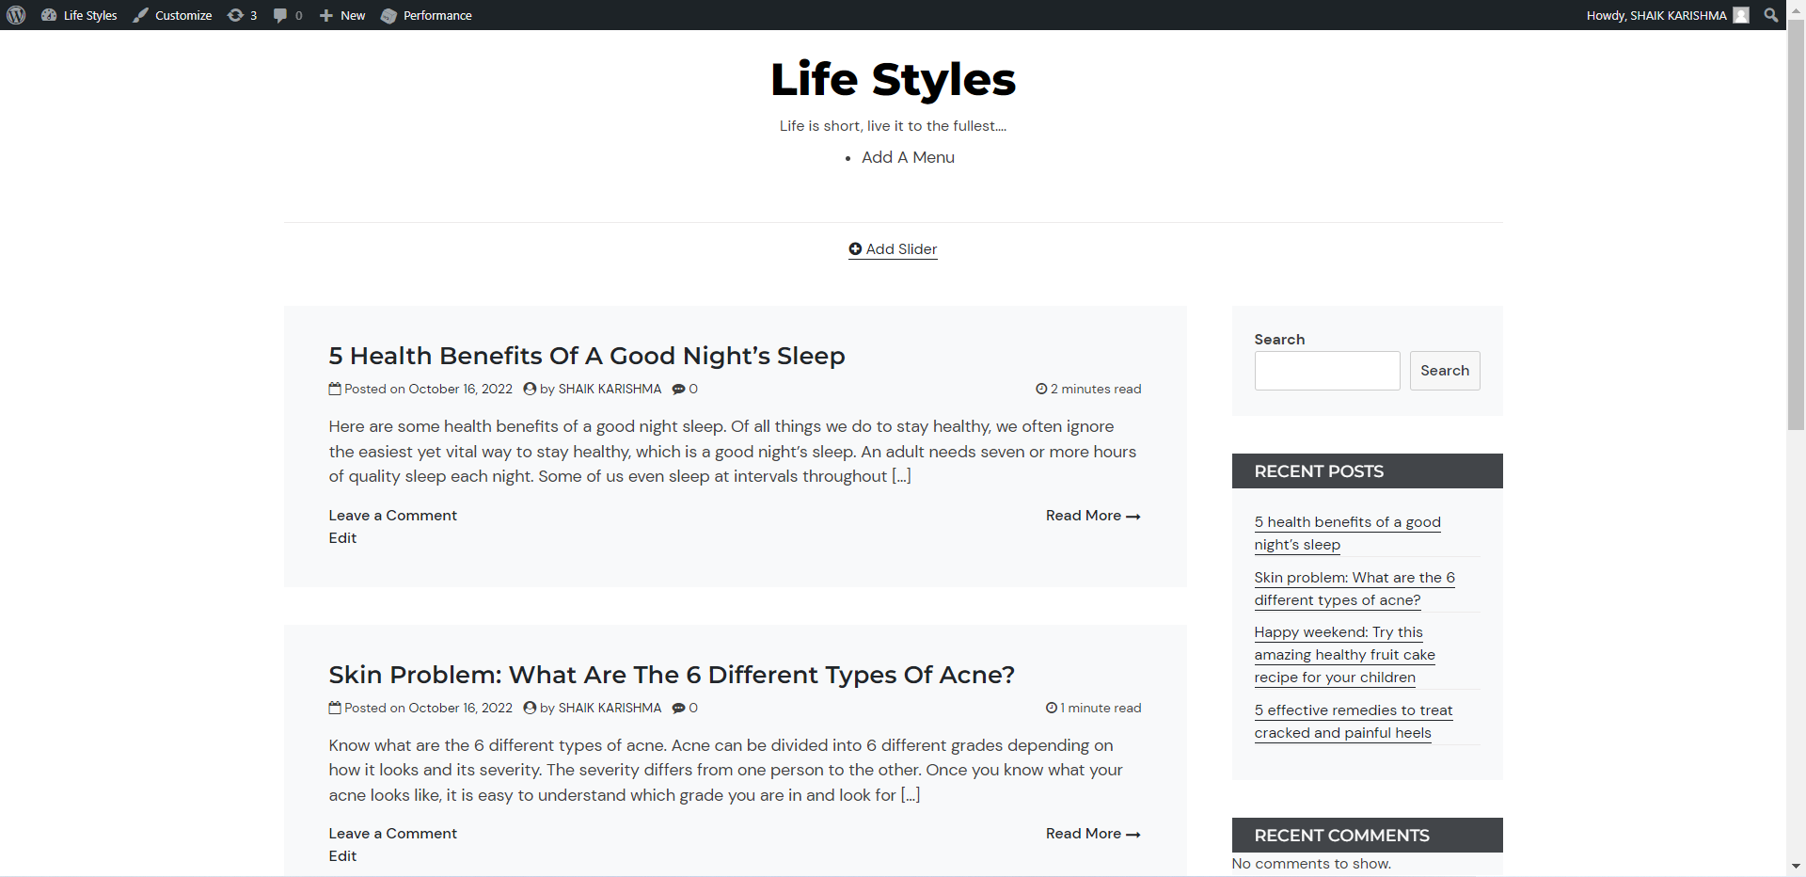Open the WordPress logo menu
1806x877 pixels.
pos(16,15)
